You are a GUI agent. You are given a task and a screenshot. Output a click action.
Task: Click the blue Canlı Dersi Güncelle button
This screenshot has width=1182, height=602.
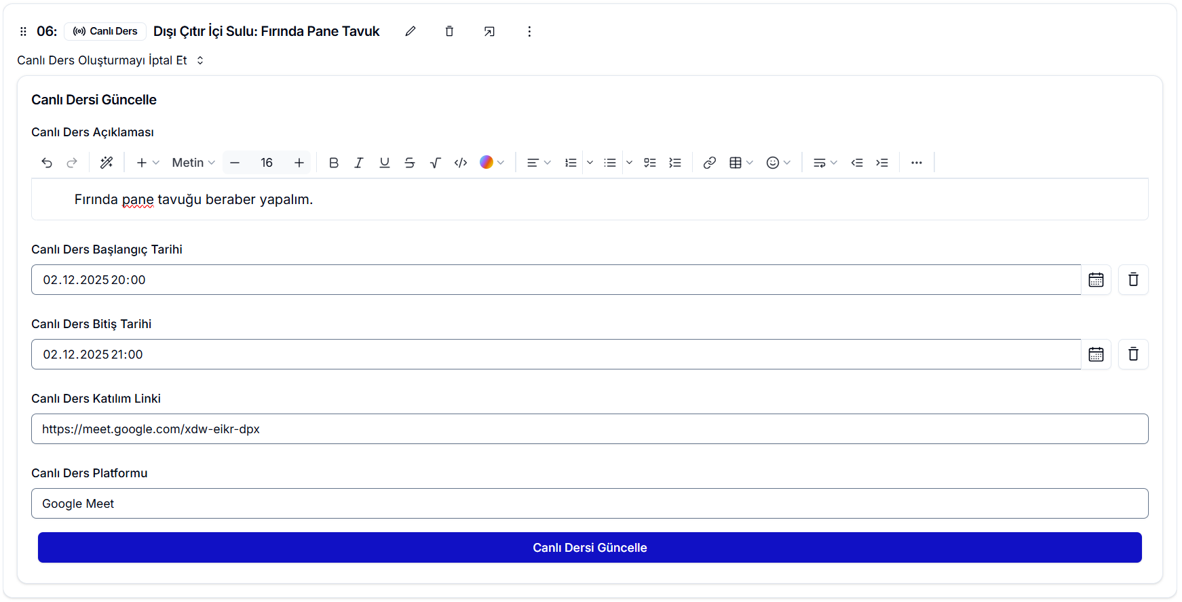589,547
